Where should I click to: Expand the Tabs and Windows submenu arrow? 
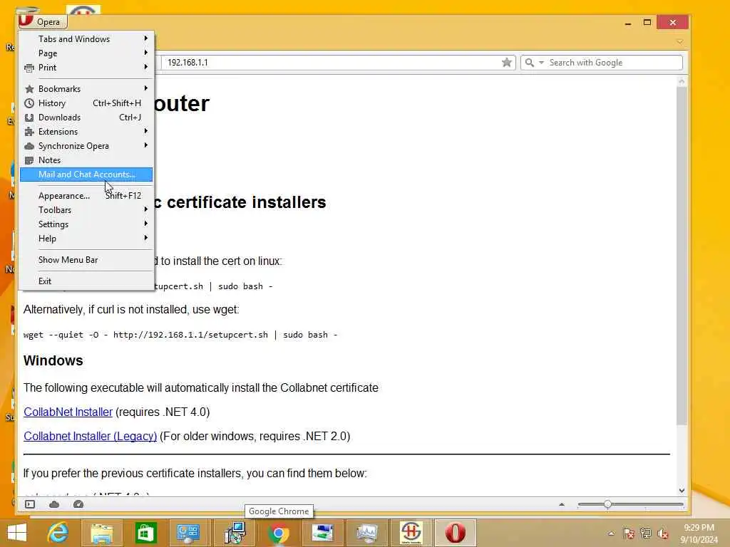(x=145, y=38)
